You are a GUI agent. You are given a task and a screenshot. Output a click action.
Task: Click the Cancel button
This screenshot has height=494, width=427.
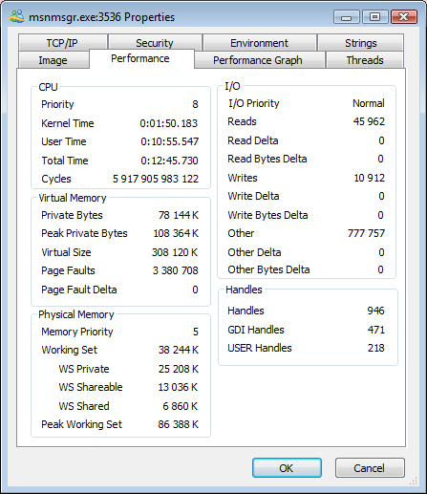point(370,468)
